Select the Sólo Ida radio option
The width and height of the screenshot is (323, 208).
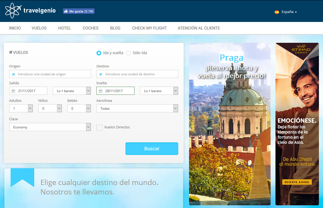coord(128,53)
